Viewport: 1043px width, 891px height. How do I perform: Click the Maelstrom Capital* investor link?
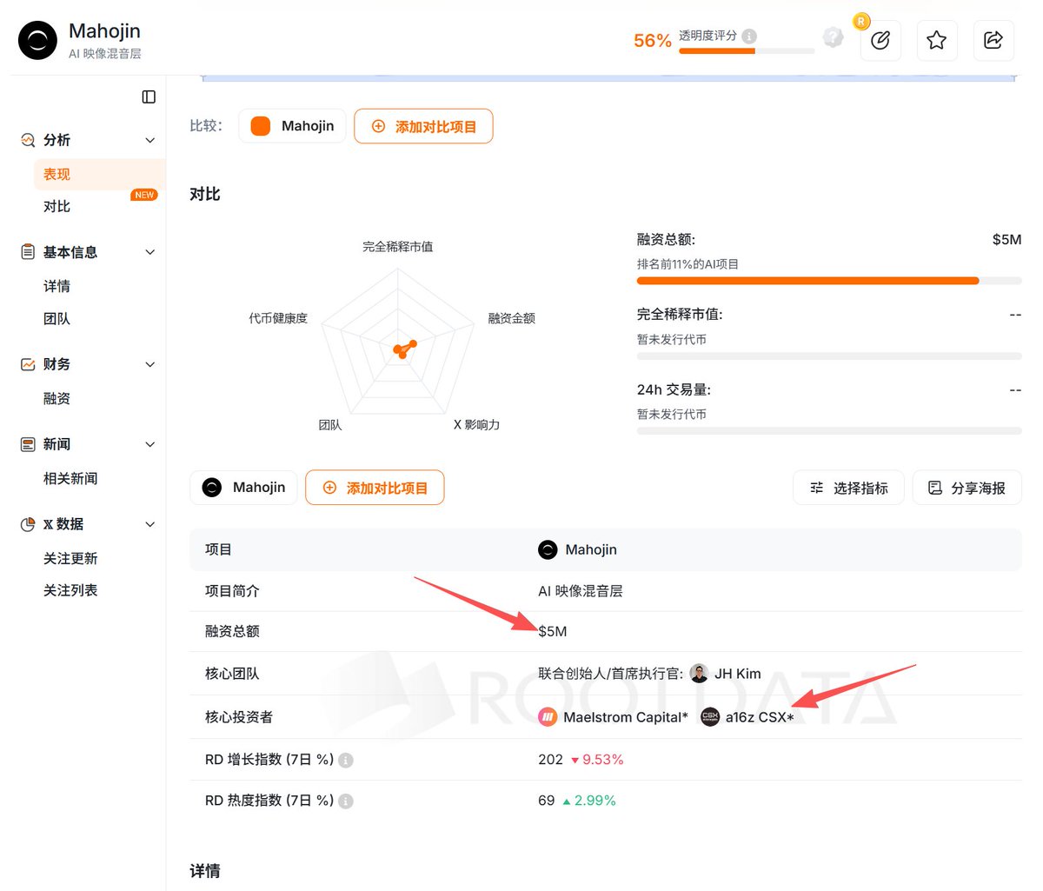pos(626,717)
